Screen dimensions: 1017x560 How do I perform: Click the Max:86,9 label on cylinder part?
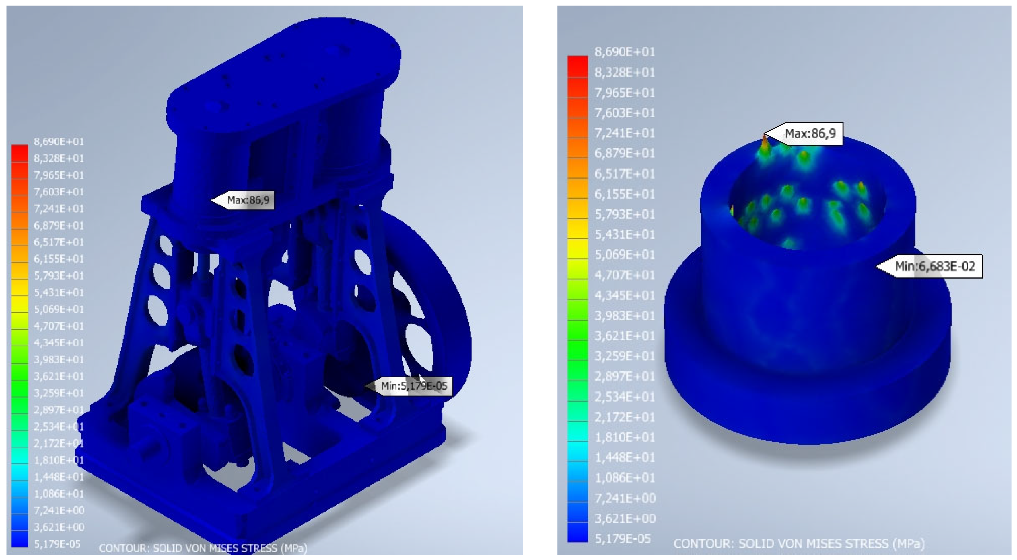click(810, 134)
